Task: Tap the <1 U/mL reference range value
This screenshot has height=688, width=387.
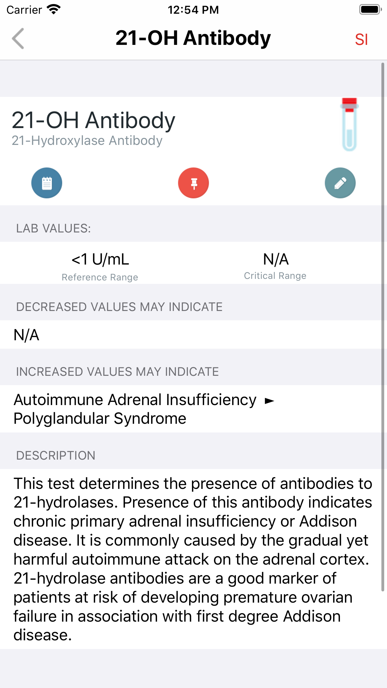Action: point(100,259)
